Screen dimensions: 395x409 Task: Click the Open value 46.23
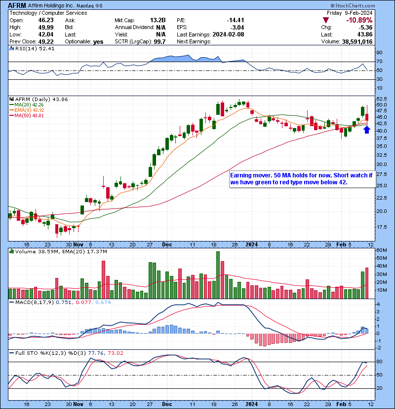[x=46, y=20]
